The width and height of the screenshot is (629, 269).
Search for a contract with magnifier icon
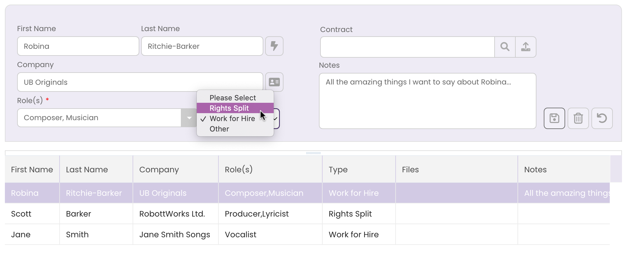505,47
